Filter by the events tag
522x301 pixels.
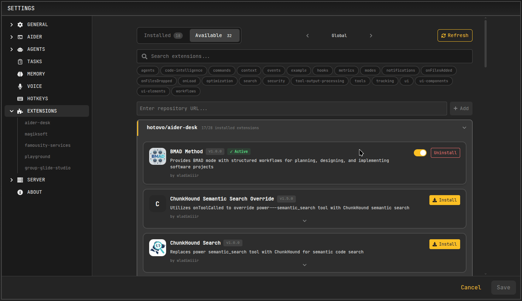[x=274, y=71]
